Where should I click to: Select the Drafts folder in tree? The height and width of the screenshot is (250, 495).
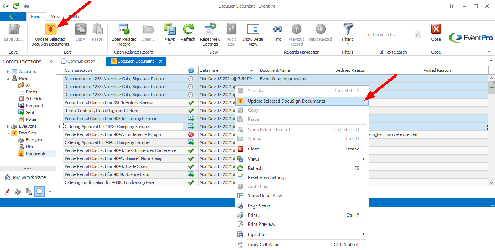(32, 92)
